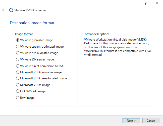Click the back arrow icon
Viewport: 163px width, 126px height.
click(x=4, y=10)
